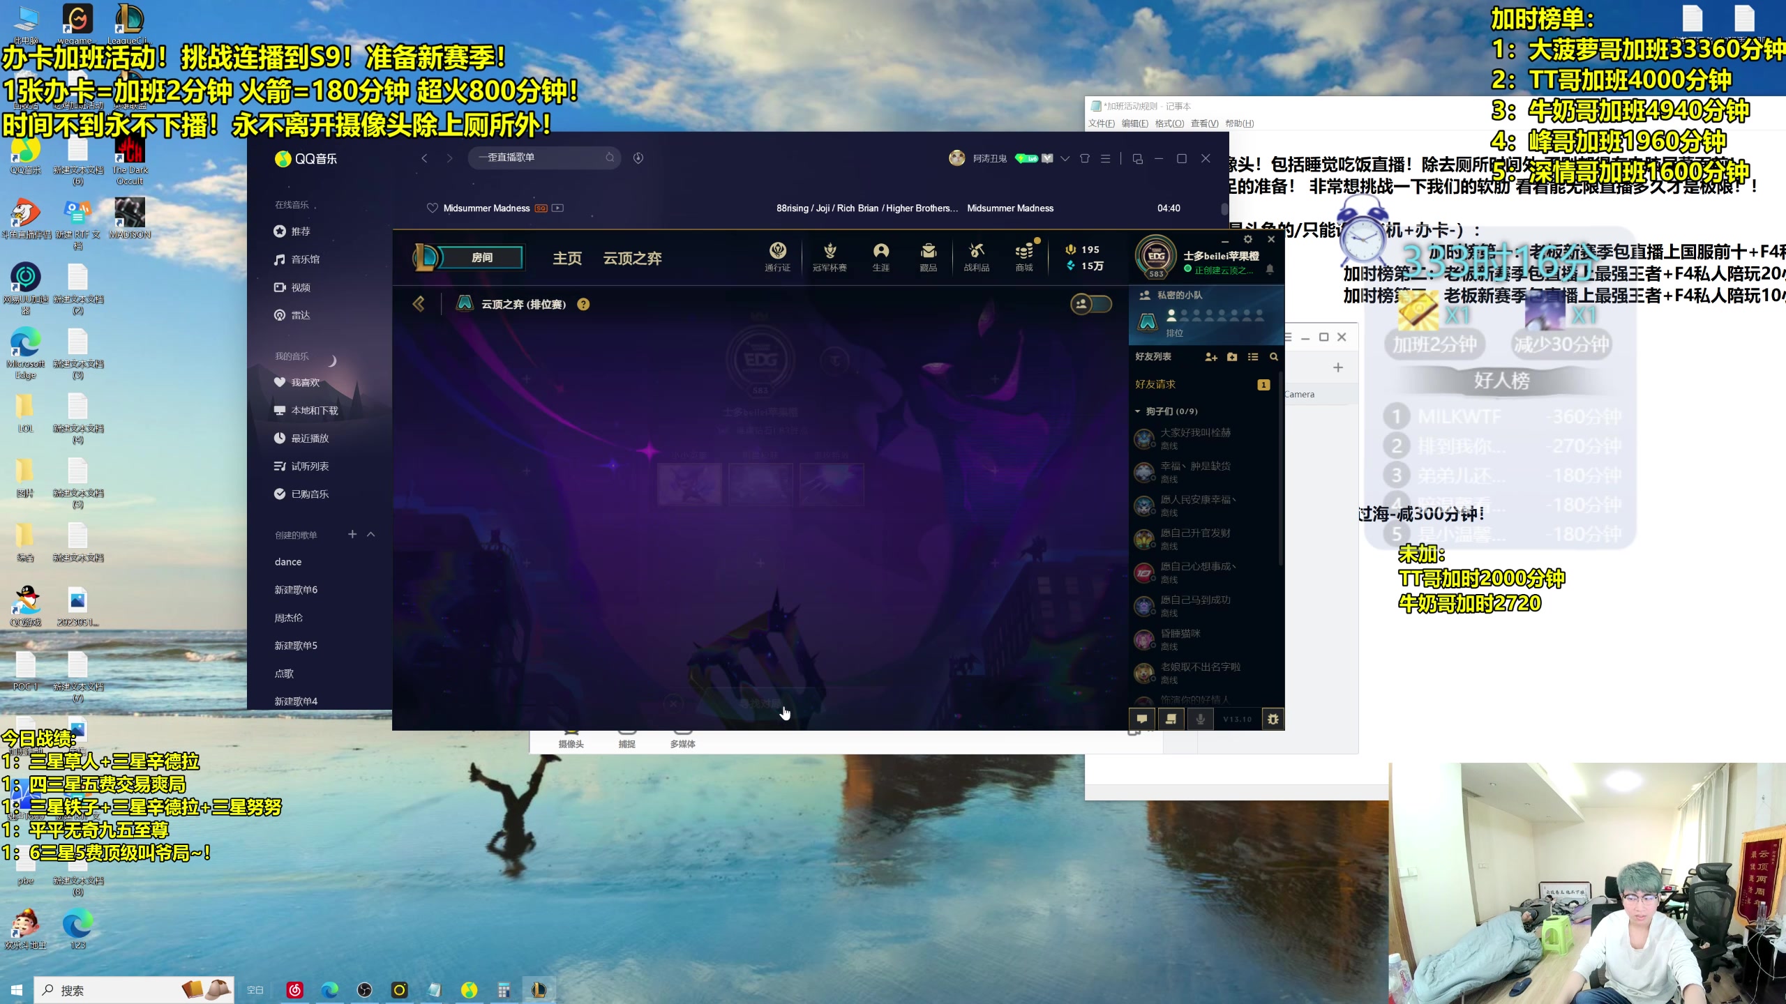Switch to the 云顶之弈 tab in League client
1786x1004 pixels.
(x=633, y=259)
